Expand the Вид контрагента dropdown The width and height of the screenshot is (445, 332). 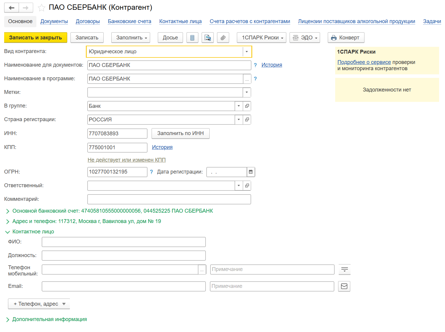pos(247,52)
